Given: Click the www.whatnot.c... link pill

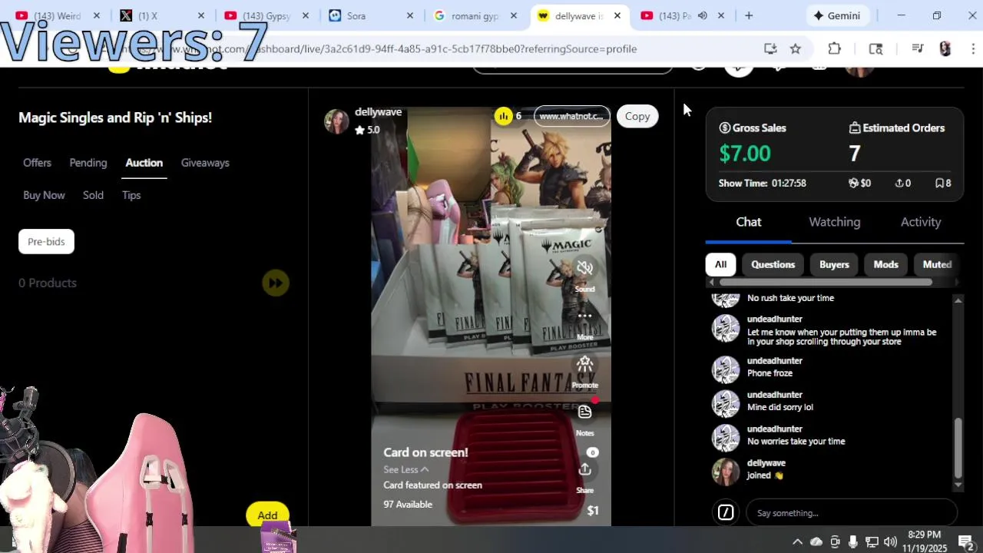Looking at the screenshot, I should (x=571, y=116).
